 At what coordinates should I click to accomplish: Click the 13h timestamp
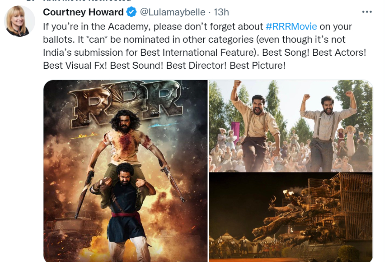[221, 12]
